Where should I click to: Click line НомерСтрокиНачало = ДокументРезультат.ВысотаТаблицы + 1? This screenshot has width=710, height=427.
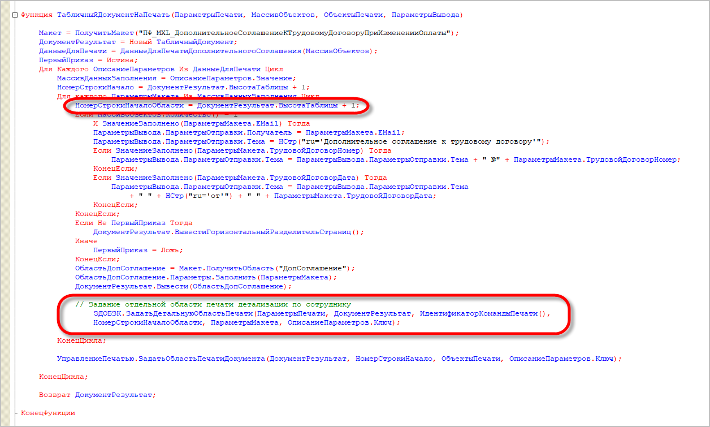coord(184,87)
